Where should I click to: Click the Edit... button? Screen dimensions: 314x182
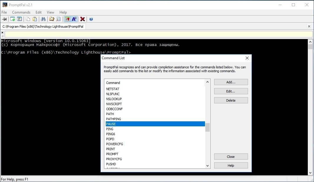[231, 91]
